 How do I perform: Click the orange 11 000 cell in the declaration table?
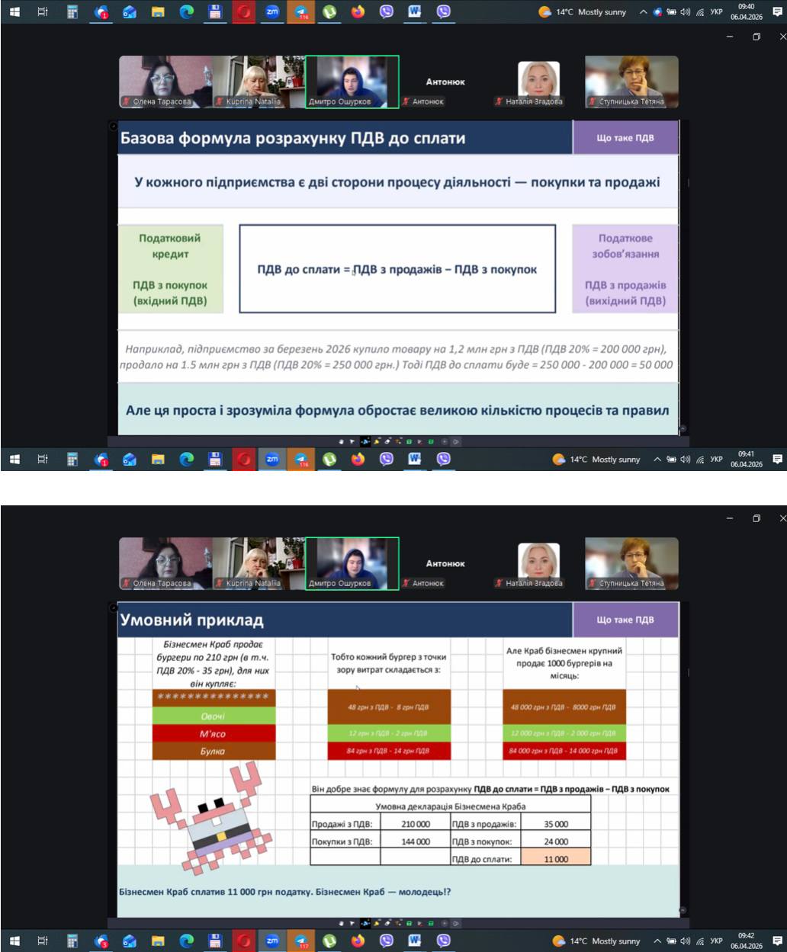click(556, 858)
